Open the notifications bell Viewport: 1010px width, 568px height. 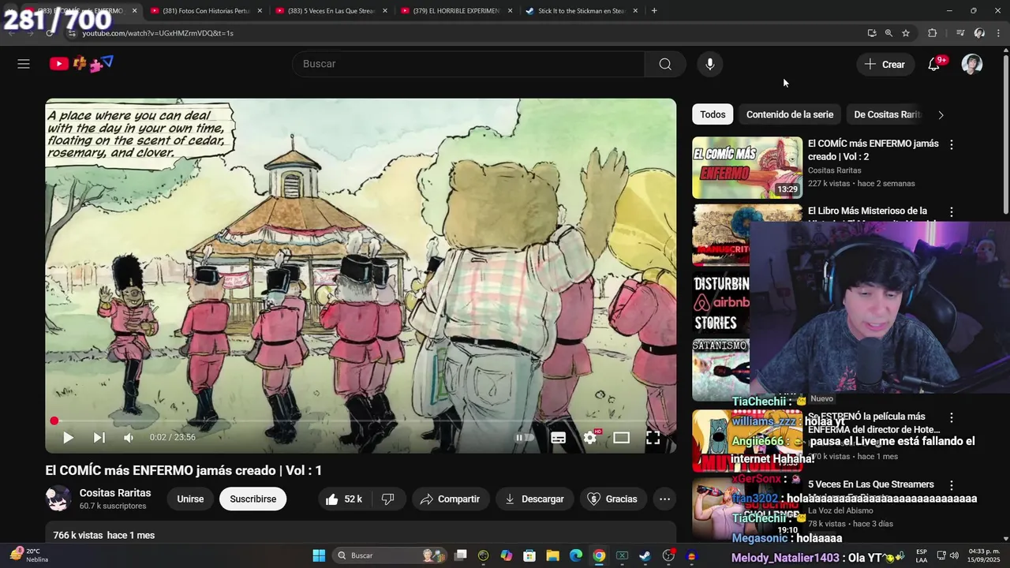coord(933,64)
